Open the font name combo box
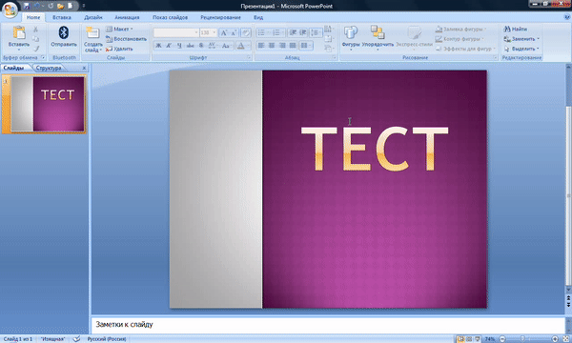This screenshot has width=572, height=343. pyautogui.click(x=176, y=32)
